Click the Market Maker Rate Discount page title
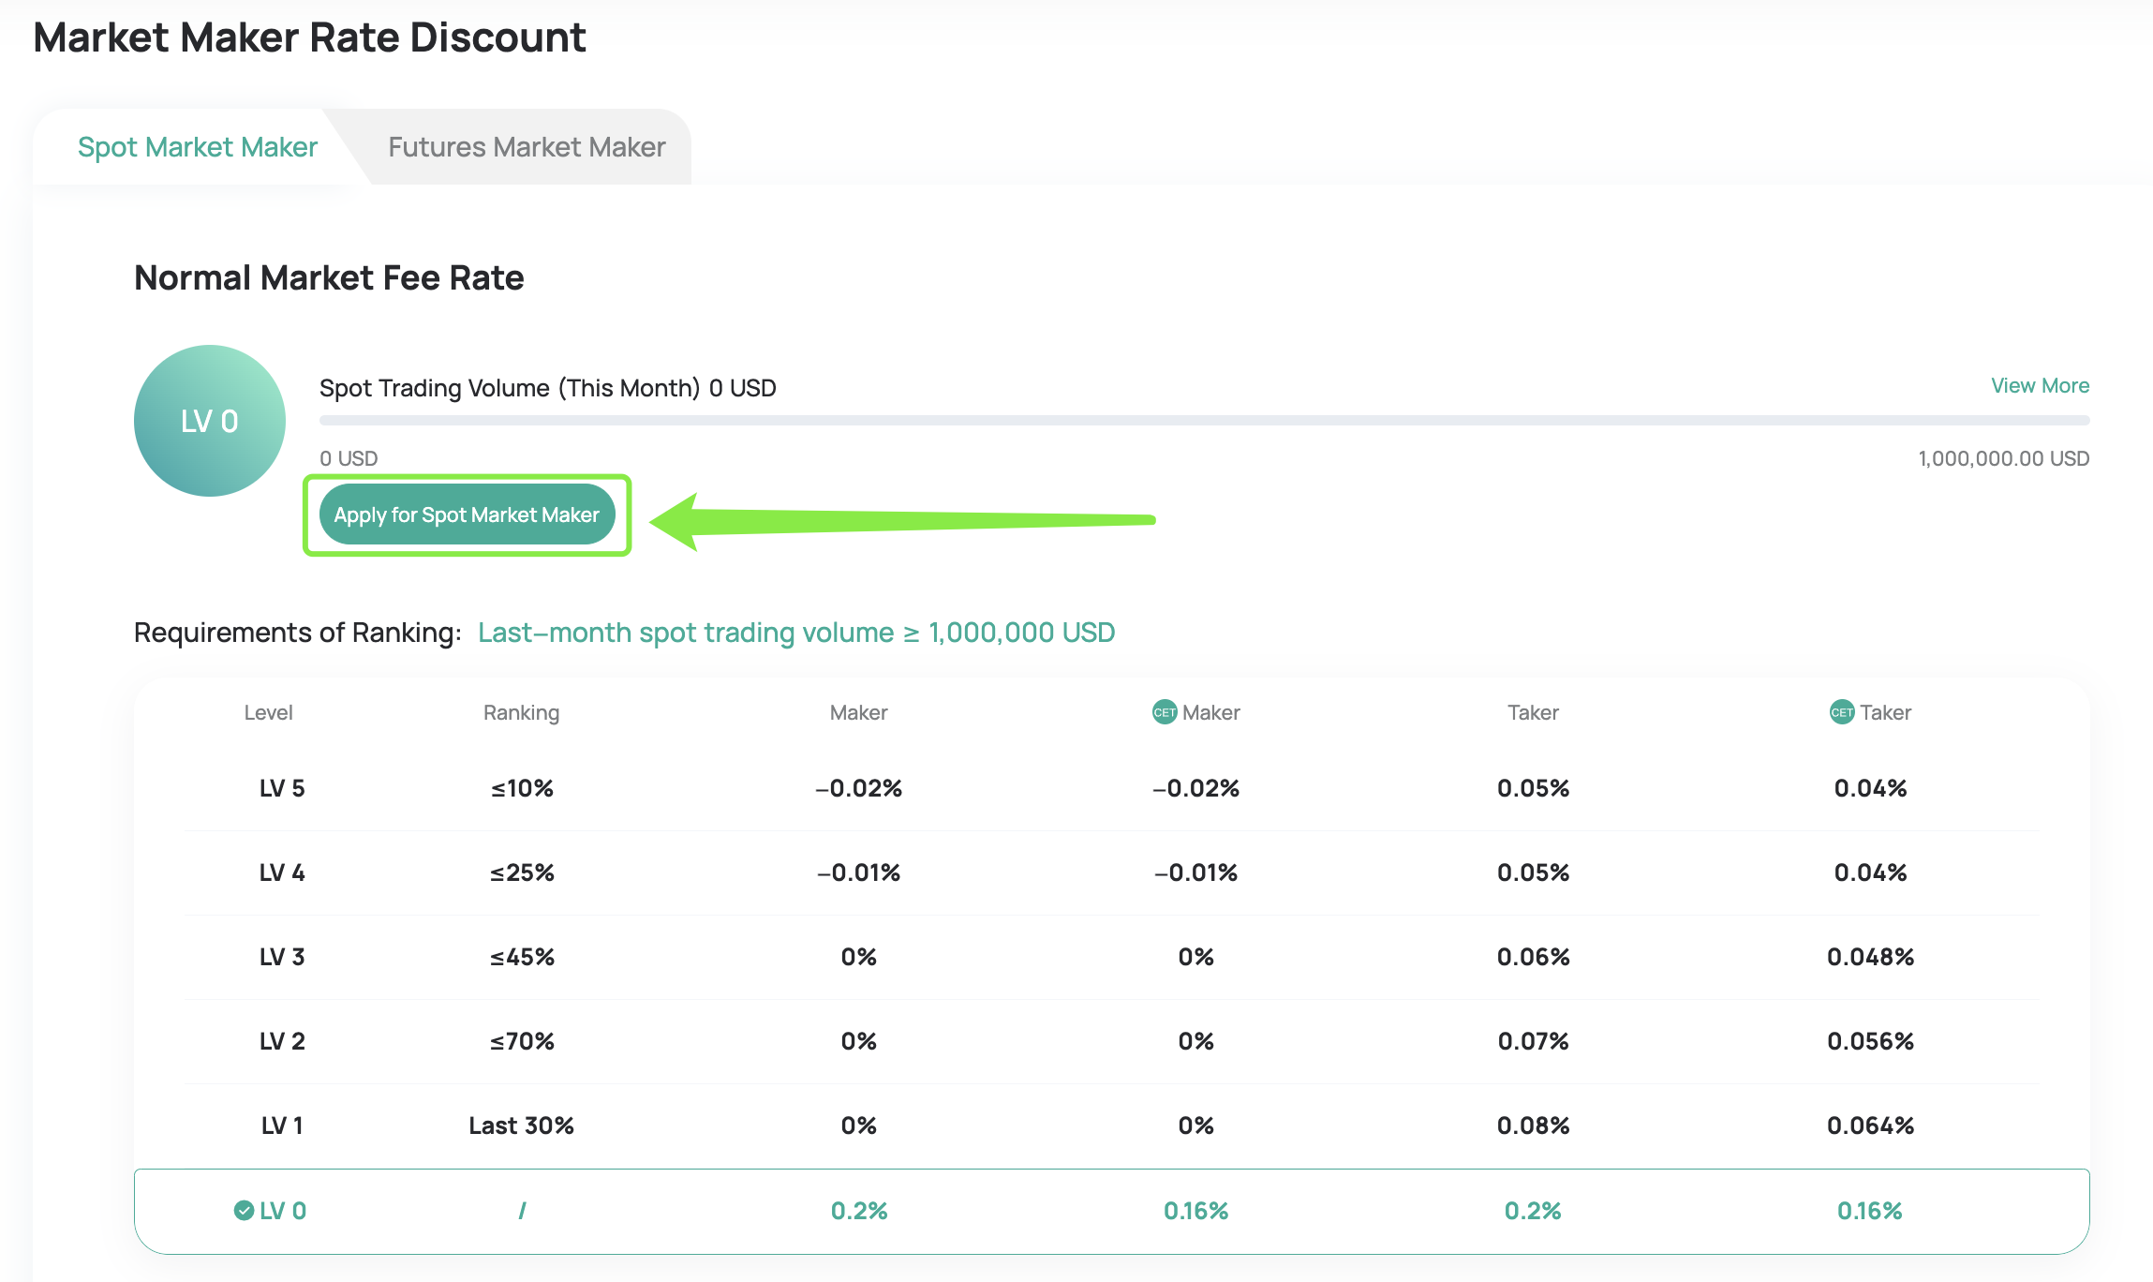 [310, 37]
